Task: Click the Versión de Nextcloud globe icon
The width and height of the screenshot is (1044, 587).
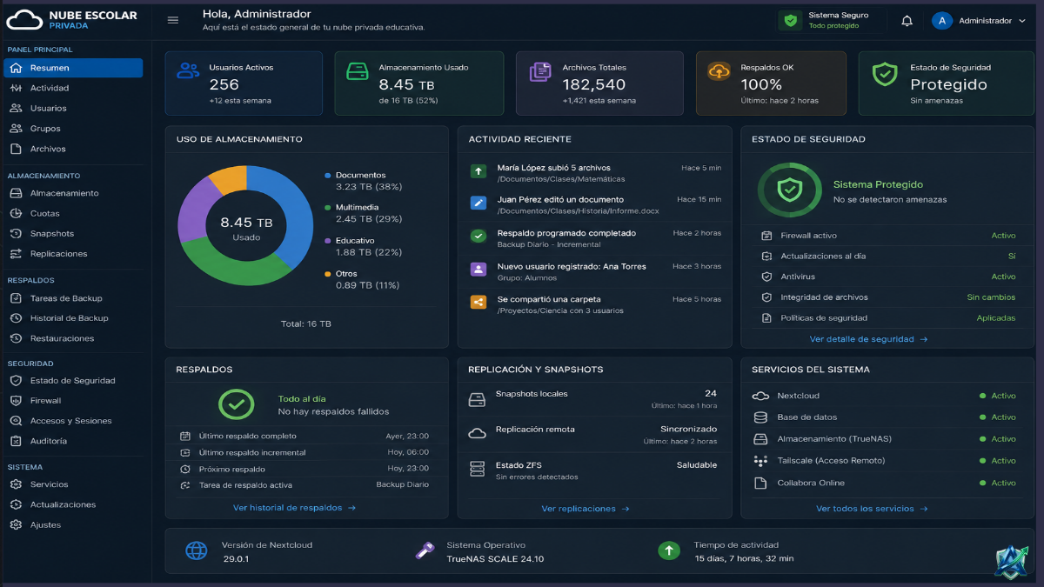Action: 197,550
